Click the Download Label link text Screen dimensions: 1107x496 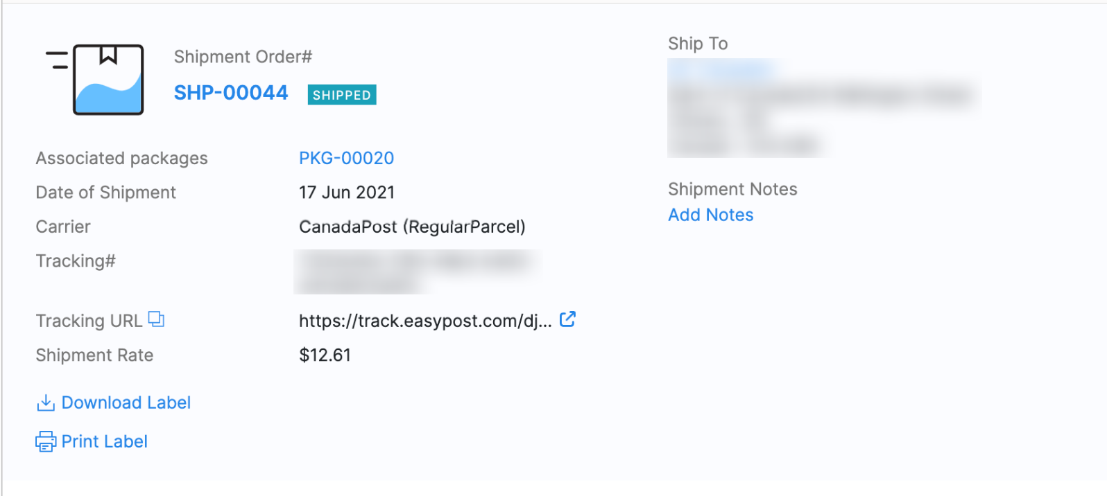tap(126, 402)
